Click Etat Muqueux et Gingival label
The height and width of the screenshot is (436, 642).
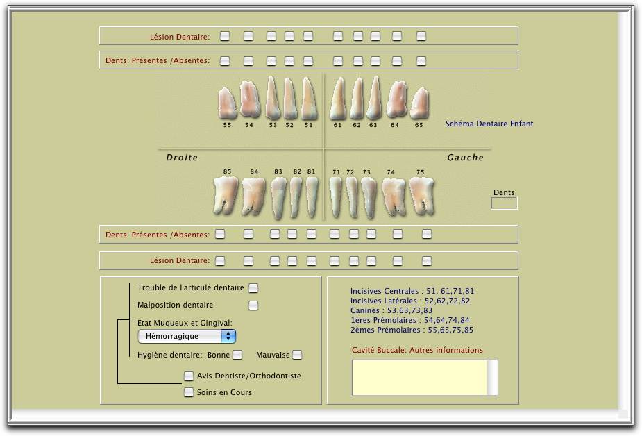coord(185,323)
